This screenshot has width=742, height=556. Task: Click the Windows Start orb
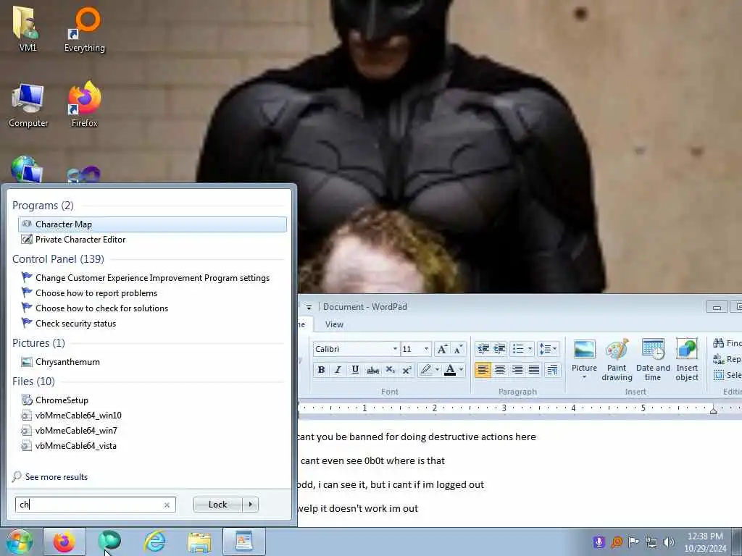19,542
